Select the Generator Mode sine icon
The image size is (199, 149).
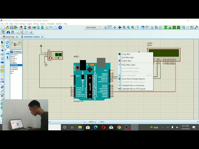2,87
